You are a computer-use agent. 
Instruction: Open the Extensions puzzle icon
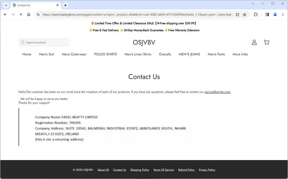pos(256,15)
